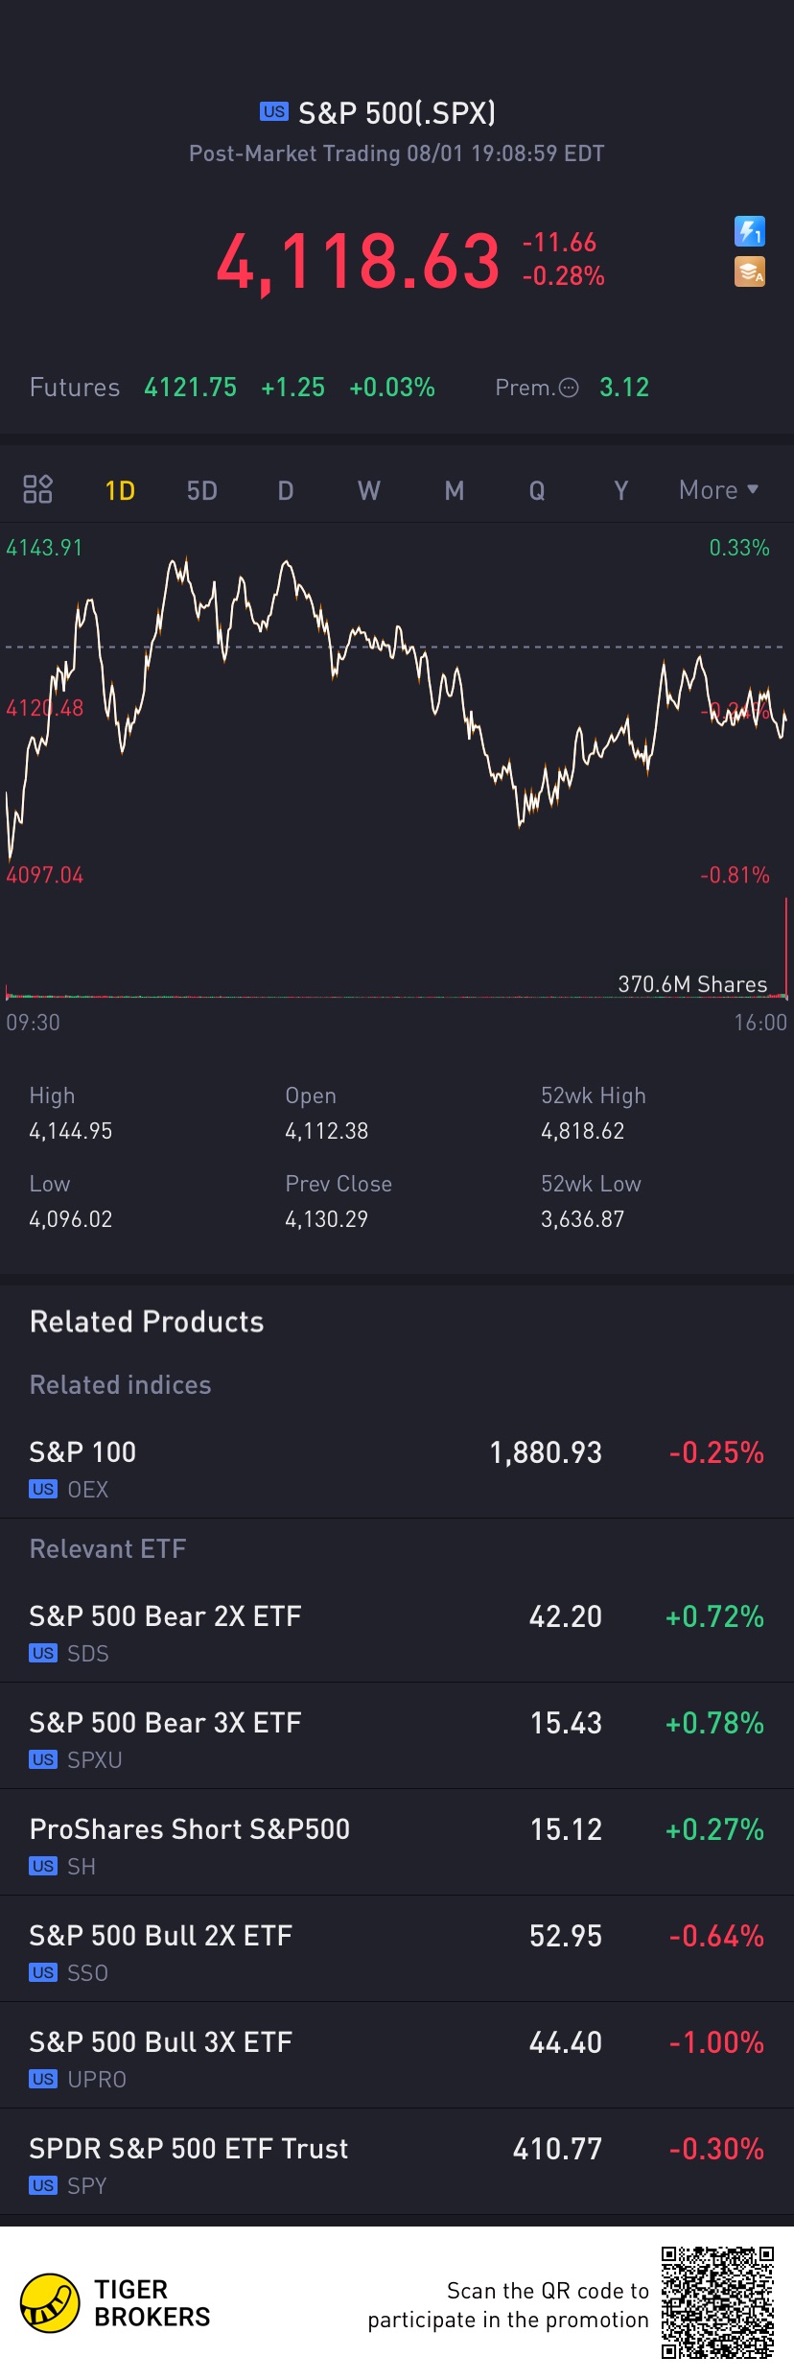Choose the quarterly Q chart tab
Image resolution: width=794 pixels, height=2380 pixels.
tap(537, 491)
